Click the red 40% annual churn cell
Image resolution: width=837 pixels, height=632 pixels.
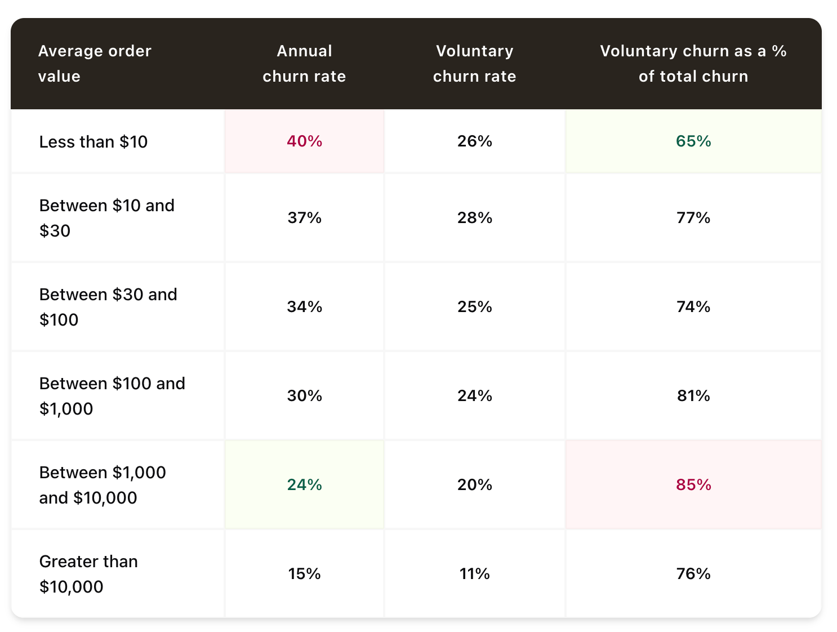pos(304,141)
